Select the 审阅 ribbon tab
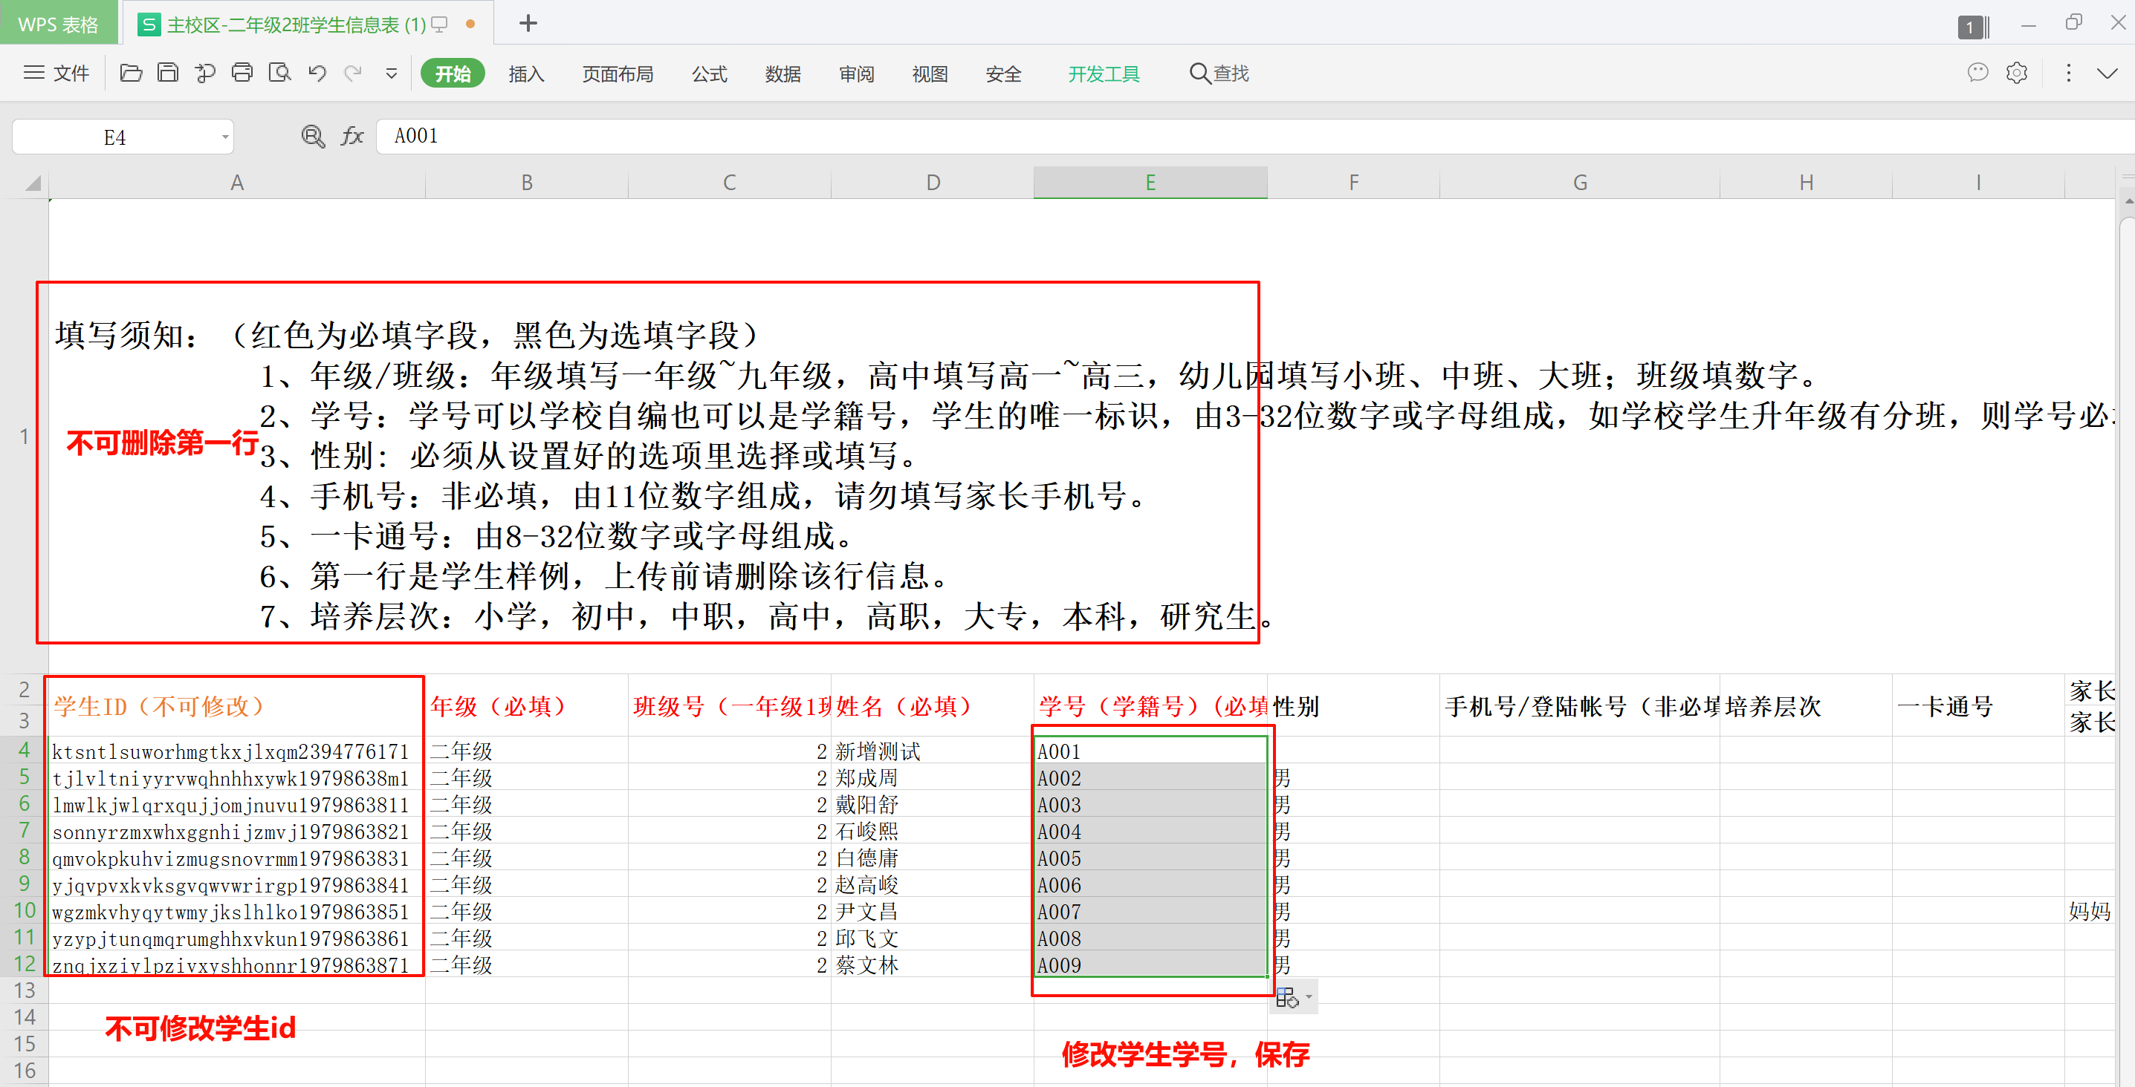Screen dimensions: 2135x1087 coord(857,74)
